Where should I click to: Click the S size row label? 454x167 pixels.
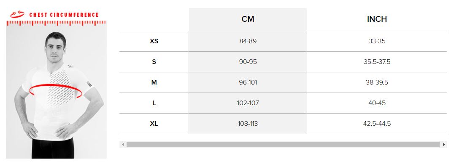pyautogui.click(x=154, y=62)
